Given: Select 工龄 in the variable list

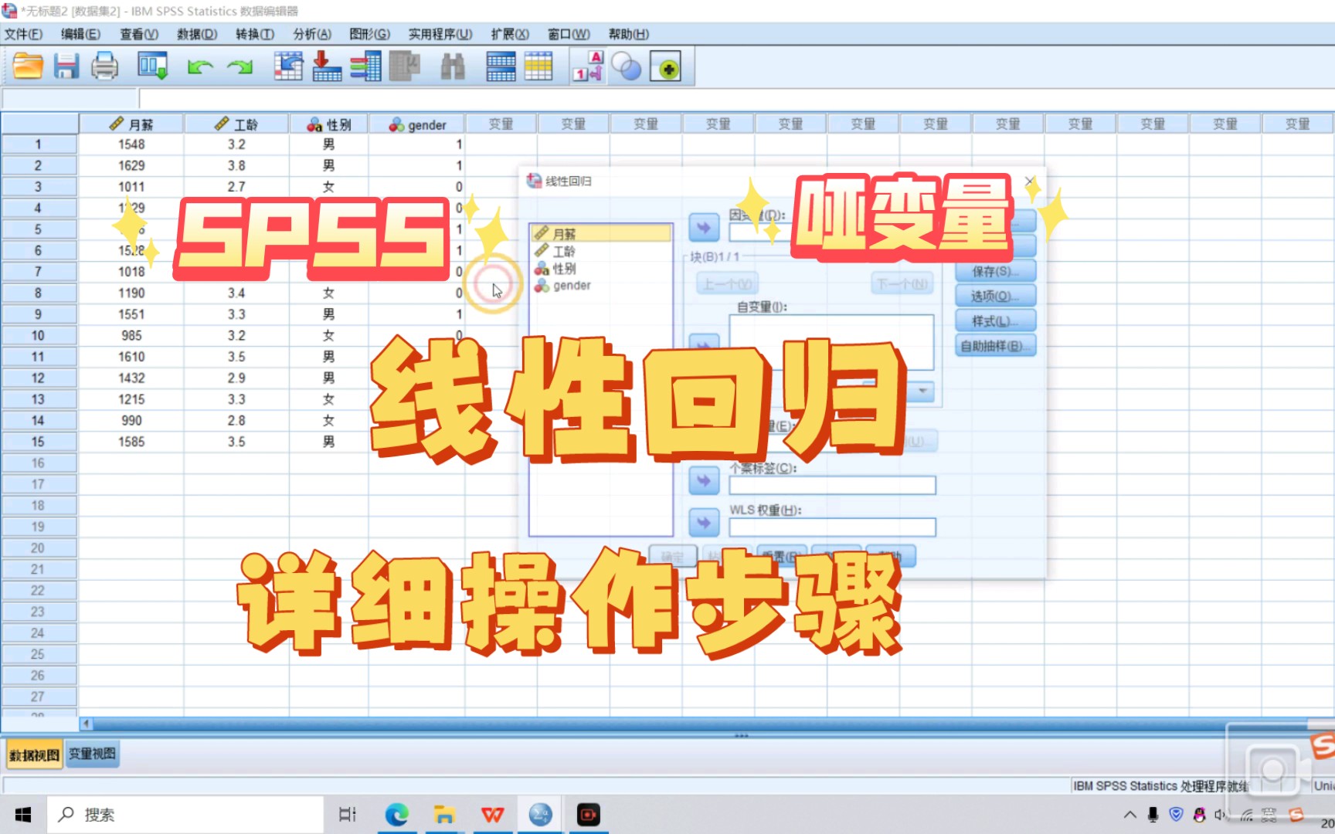Looking at the screenshot, I should tap(600, 251).
